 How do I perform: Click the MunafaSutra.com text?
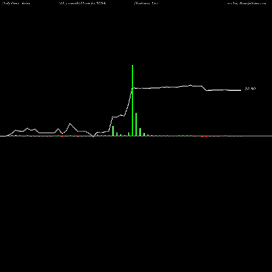252,3
